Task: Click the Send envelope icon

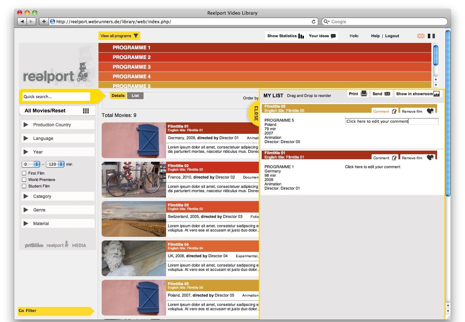Action: pyautogui.click(x=387, y=94)
